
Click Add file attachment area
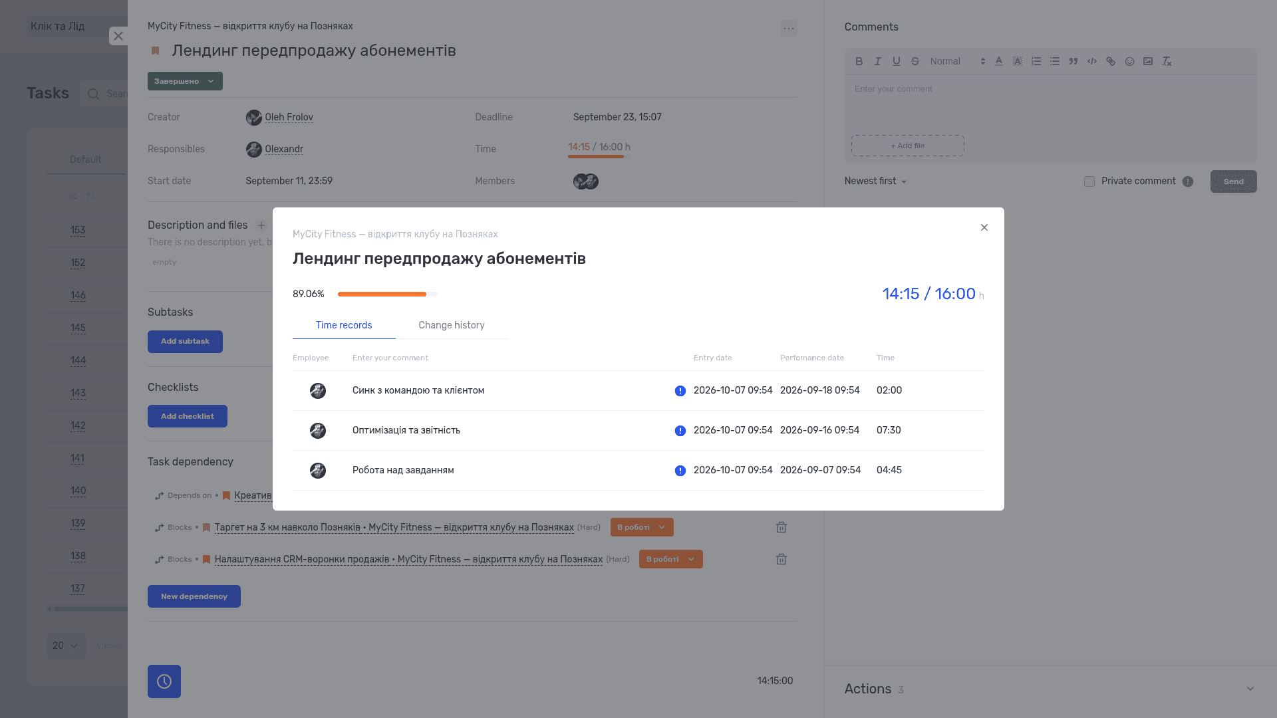pyautogui.click(x=907, y=146)
